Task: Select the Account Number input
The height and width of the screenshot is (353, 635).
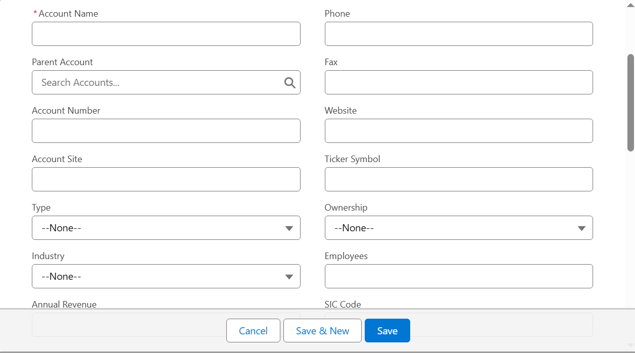Action: 166,131
